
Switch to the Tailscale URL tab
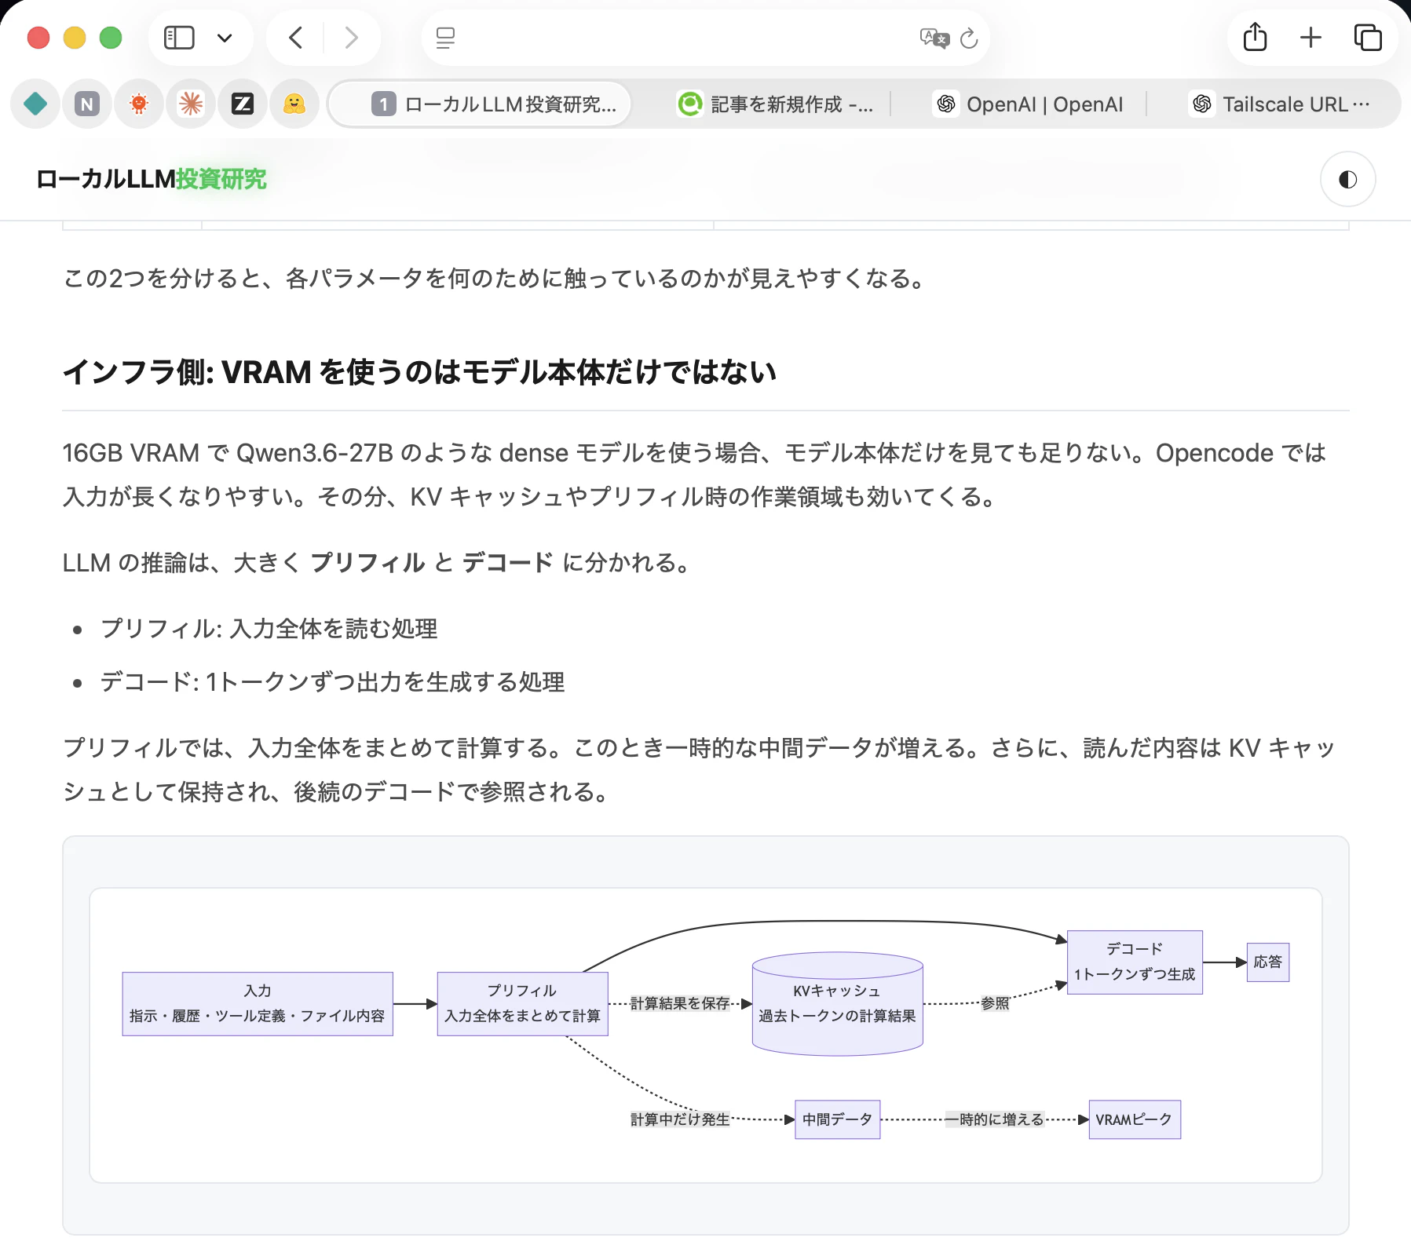(1280, 104)
